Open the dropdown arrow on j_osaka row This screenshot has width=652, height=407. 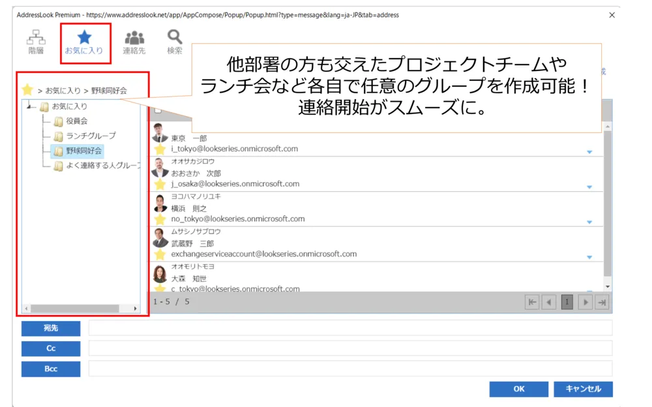pyautogui.click(x=589, y=187)
